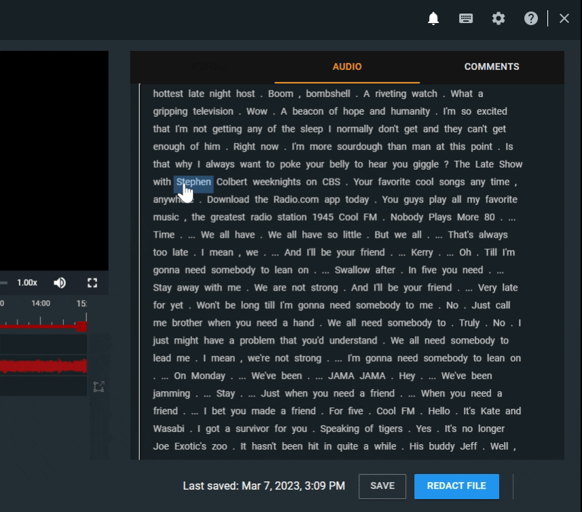582x512 pixels.
Task: Open the help menu
Action: 531,18
